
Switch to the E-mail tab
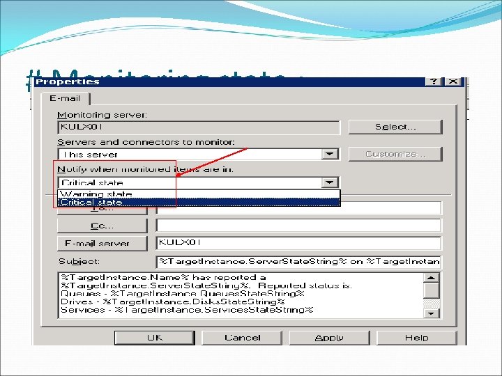65,98
